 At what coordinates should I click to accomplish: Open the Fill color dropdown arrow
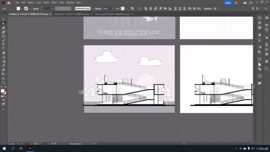coord(22,8)
